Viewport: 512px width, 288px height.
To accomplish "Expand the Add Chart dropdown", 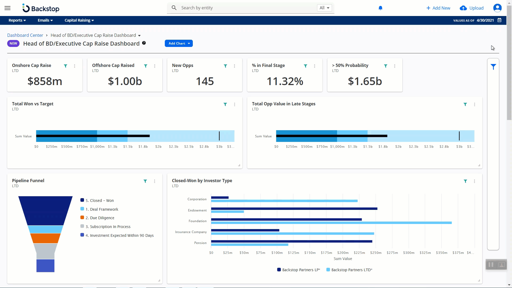I will coord(179,43).
